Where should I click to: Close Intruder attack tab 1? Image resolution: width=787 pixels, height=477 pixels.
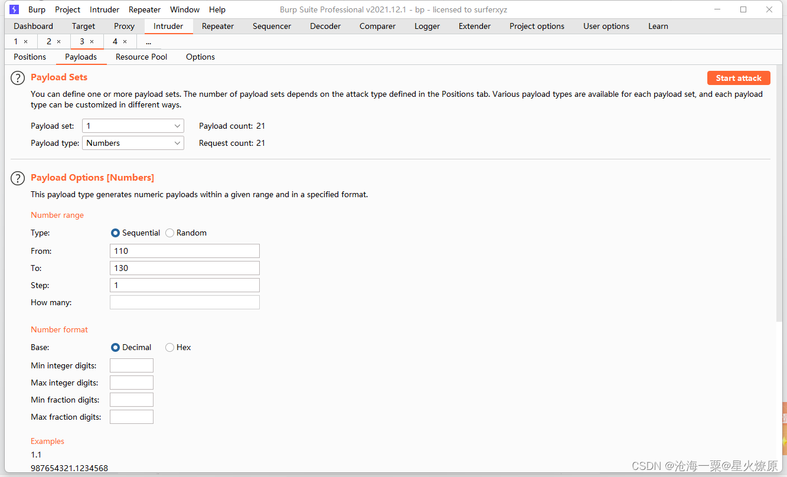coord(25,42)
